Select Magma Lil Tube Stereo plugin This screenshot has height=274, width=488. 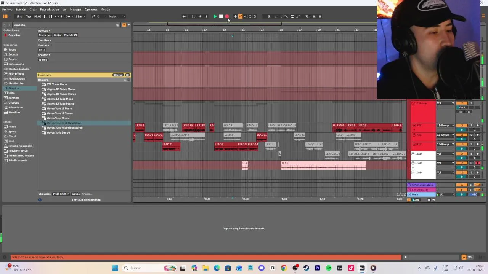(x=60, y=104)
